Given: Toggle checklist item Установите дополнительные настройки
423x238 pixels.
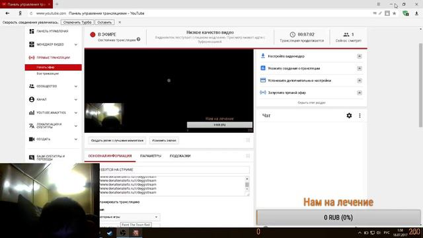Looking at the screenshot, I should click(x=360, y=81).
